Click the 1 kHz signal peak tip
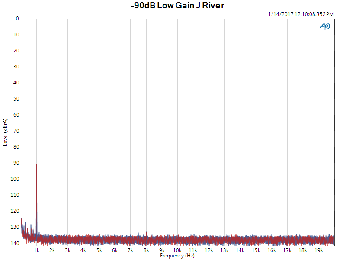The height and width of the screenshot is (260, 346). [x=37, y=164]
